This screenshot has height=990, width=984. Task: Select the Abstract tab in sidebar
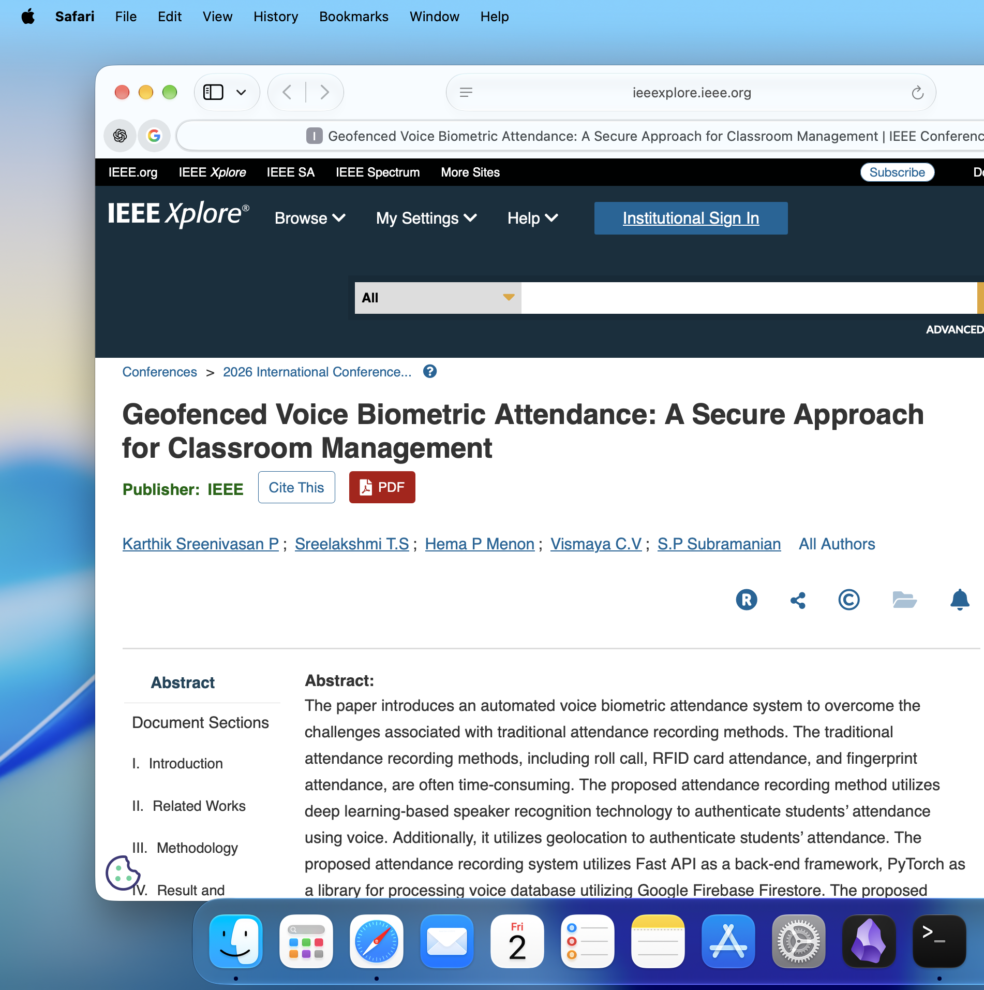[x=183, y=682]
